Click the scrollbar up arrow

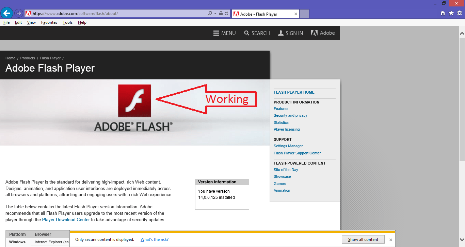click(462, 33)
